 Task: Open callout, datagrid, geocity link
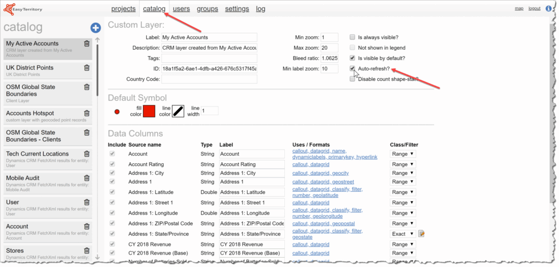[x=320, y=173]
